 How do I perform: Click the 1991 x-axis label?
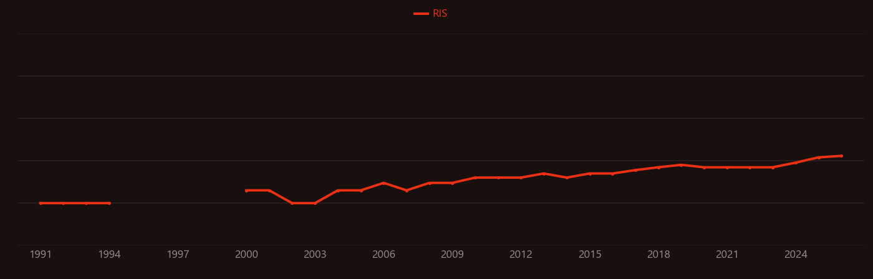point(41,255)
